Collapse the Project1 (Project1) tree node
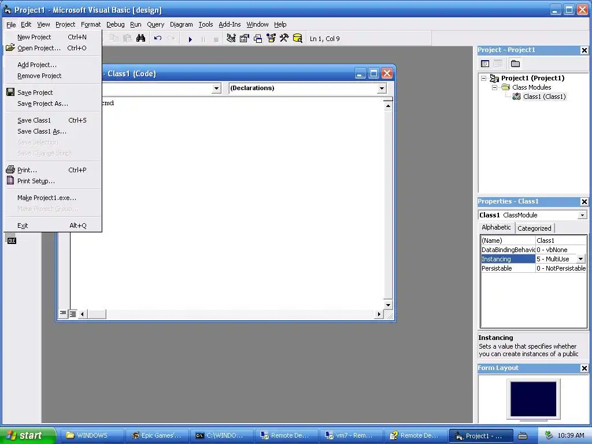This screenshot has height=444, width=592. click(x=484, y=78)
